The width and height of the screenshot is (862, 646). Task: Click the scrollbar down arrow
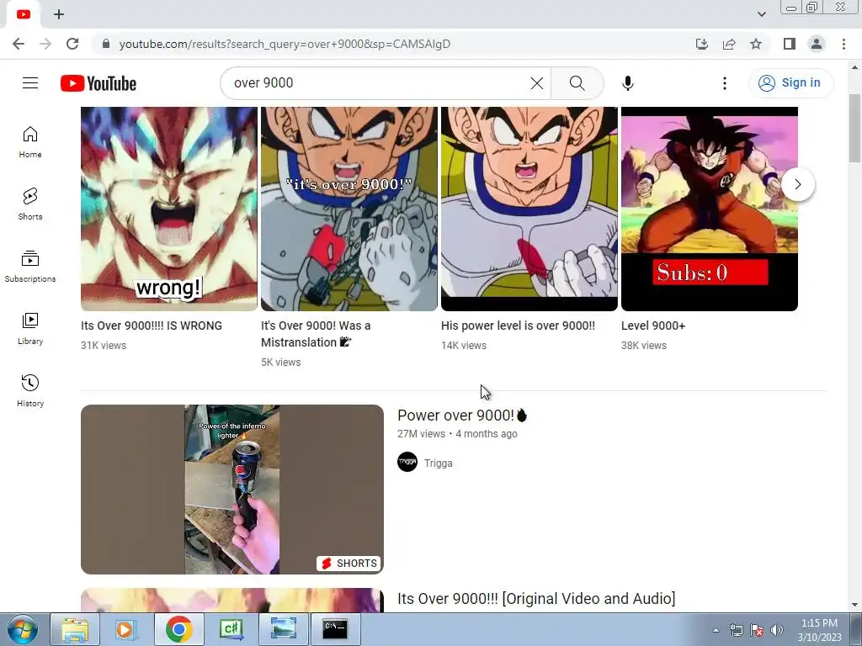[x=855, y=605]
